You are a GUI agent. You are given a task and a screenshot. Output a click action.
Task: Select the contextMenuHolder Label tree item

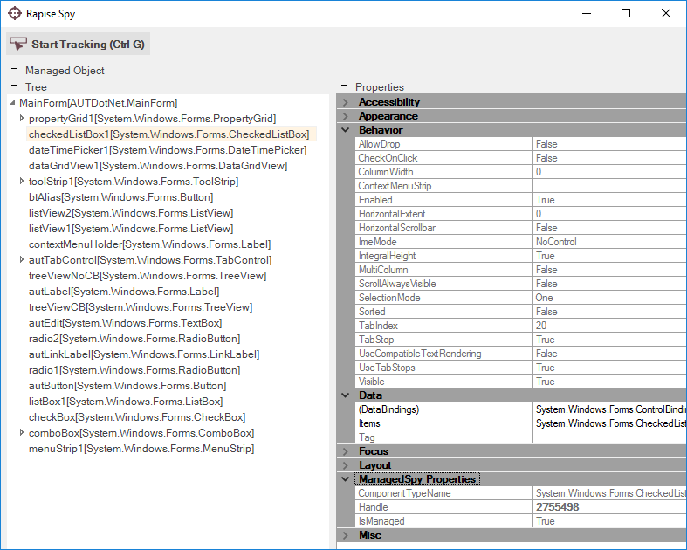point(150,244)
